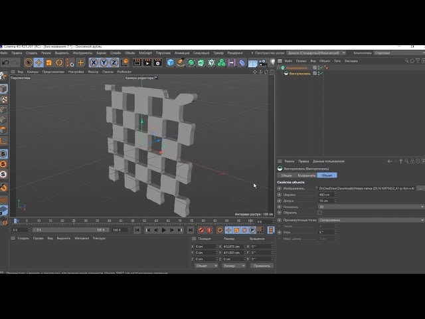Image resolution: width=425 pixels, height=319 pixels.
Task: Click the Attribute Manager lock icon
Action: 412,161
